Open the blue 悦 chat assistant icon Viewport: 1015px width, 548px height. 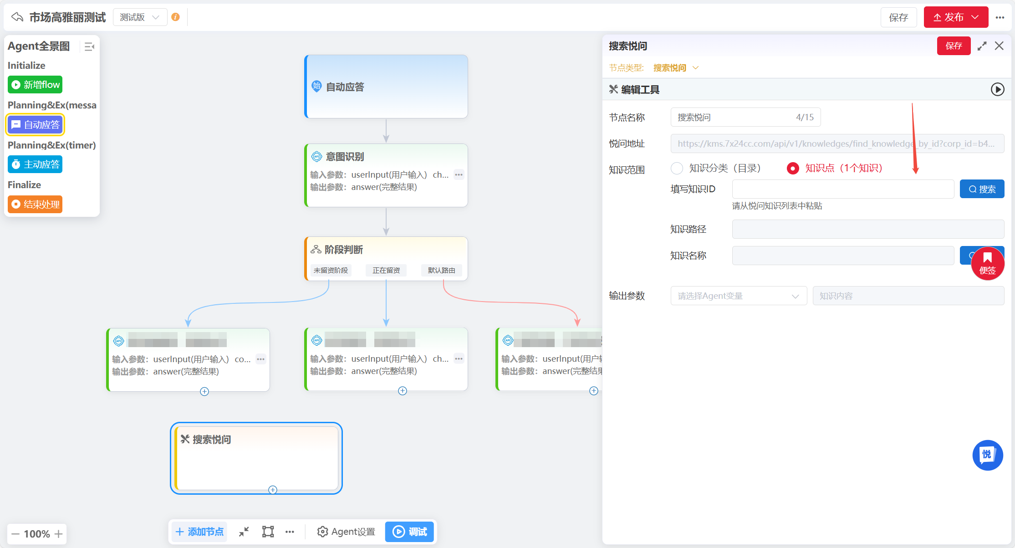tap(987, 455)
